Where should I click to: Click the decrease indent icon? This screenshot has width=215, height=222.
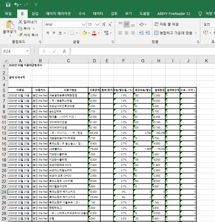pos(142,33)
